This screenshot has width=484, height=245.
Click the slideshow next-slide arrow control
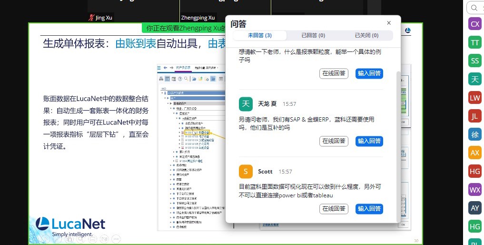(x=46, y=239)
